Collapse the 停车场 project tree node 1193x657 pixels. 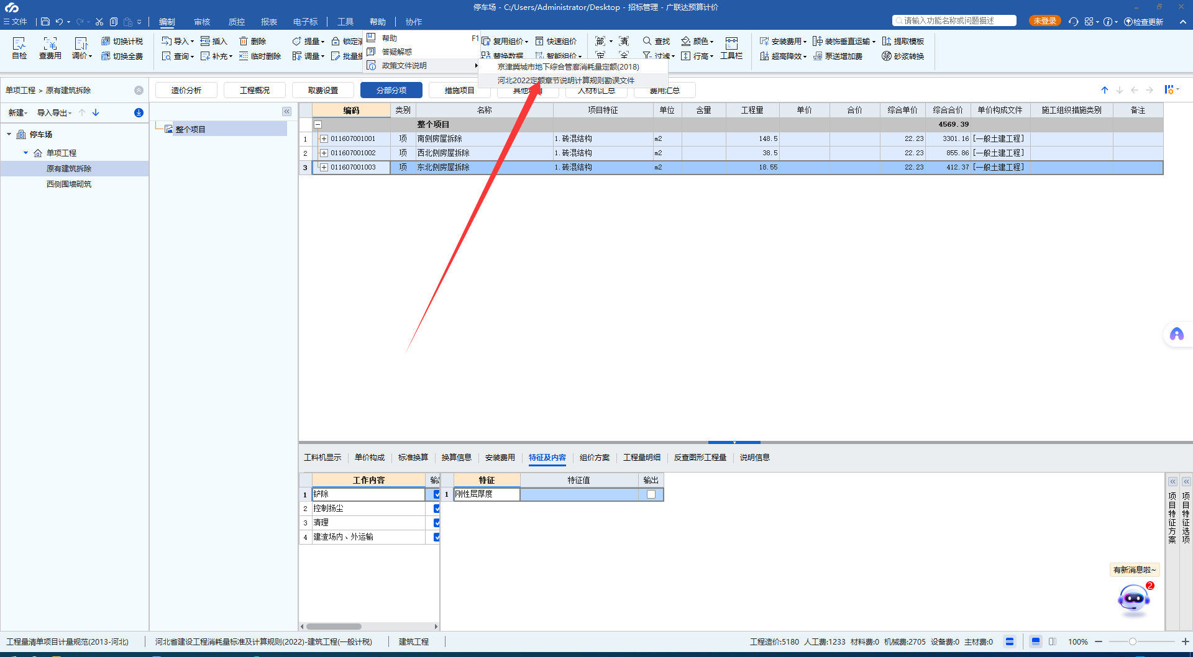(9, 134)
